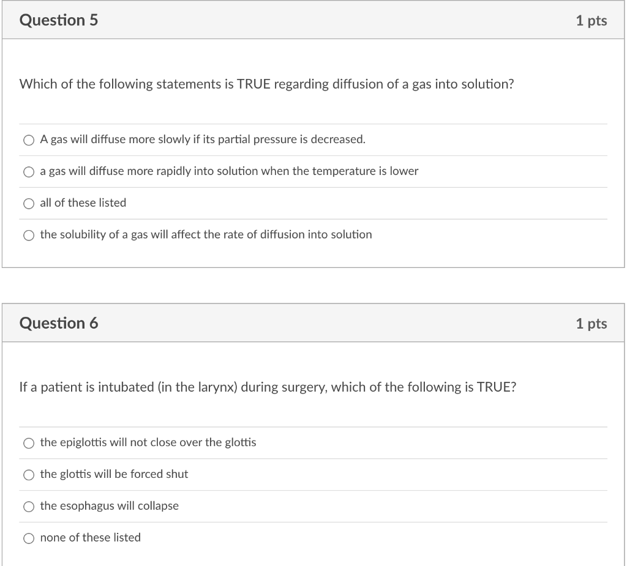Click the 1 pts label of Question 6

591,323
